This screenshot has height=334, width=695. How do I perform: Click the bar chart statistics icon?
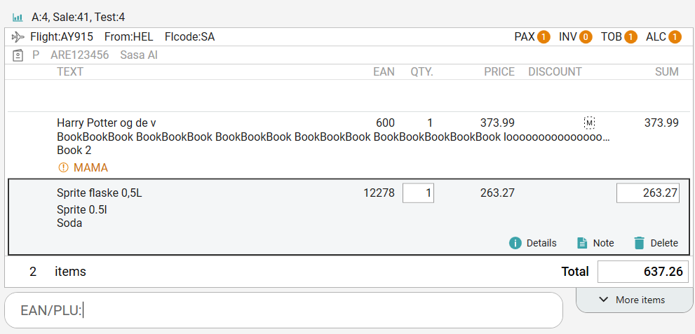(18, 17)
